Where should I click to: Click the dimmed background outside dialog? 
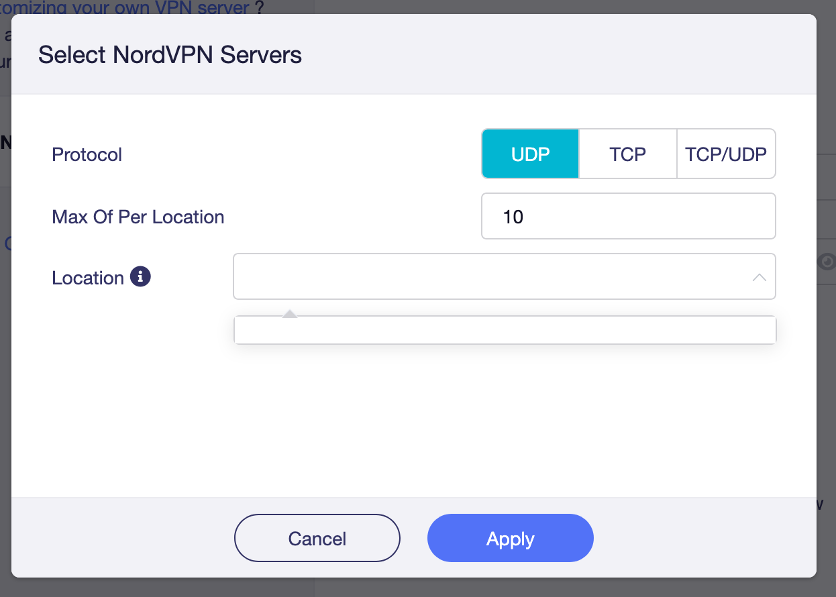coord(827,402)
